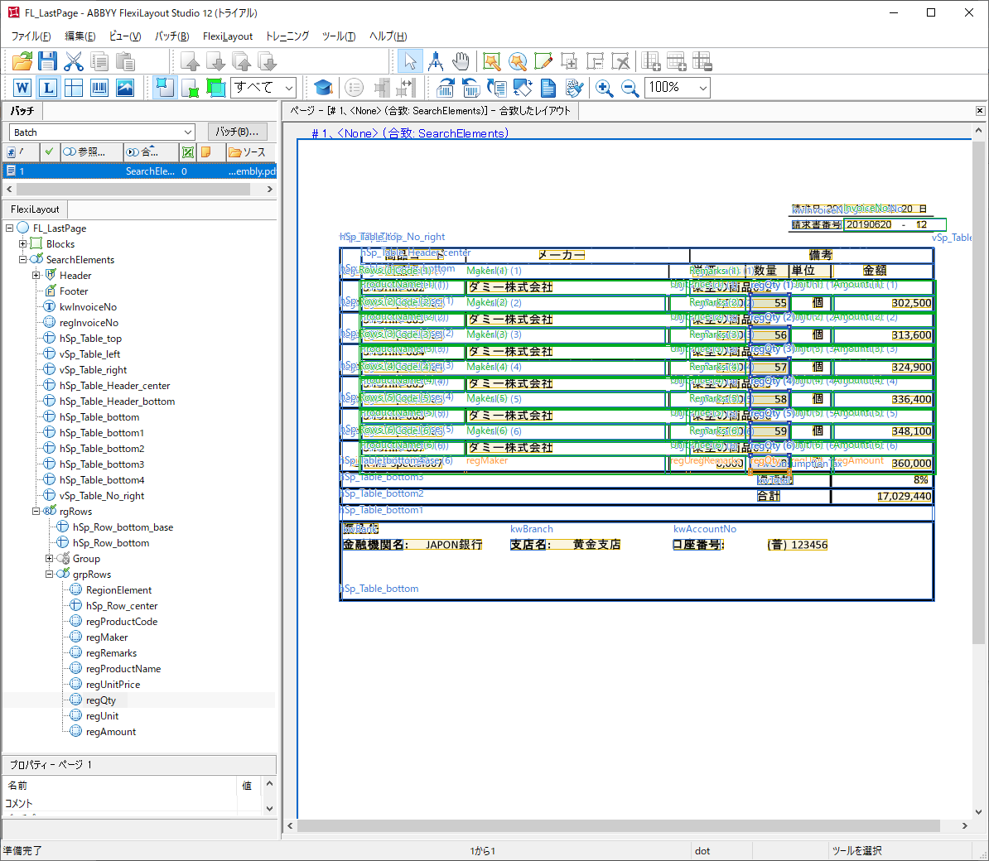Select kwInvoiceNo element in tree
The height and width of the screenshot is (861, 989).
(89, 307)
